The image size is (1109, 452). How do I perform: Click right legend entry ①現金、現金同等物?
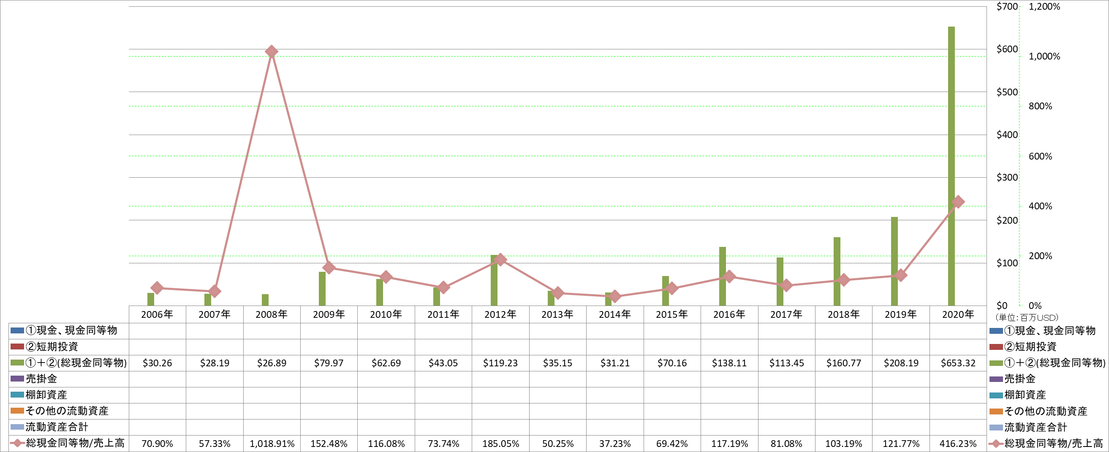coord(1042,331)
